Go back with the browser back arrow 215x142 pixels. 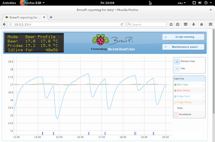(x=4, y=25)
